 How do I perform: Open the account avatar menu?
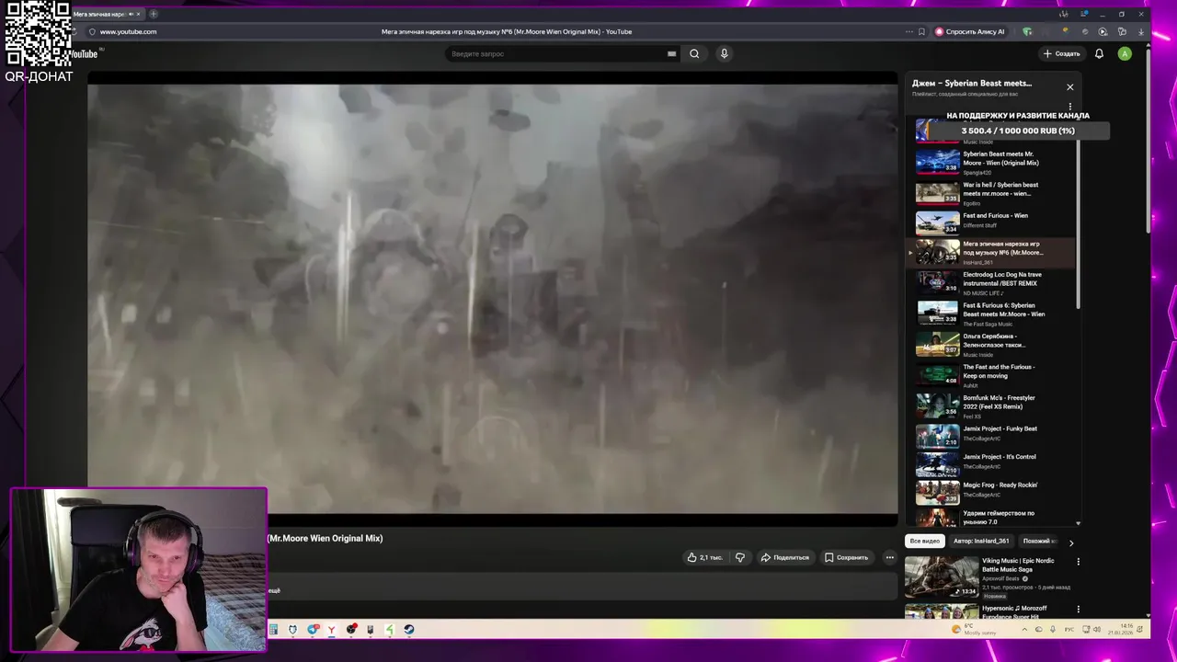[x=1125, y=53]
